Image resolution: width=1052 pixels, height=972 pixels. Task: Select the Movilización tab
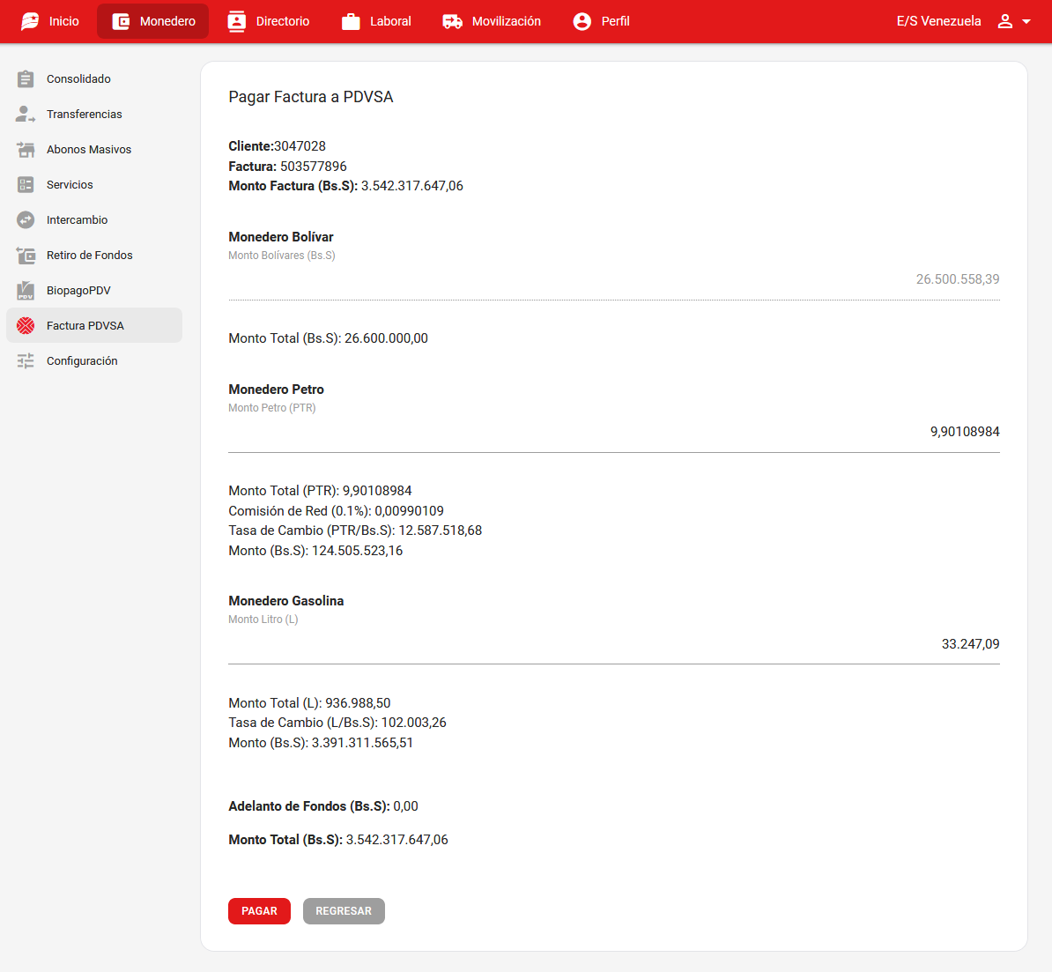pyautogui.click(x=492, y=21)
